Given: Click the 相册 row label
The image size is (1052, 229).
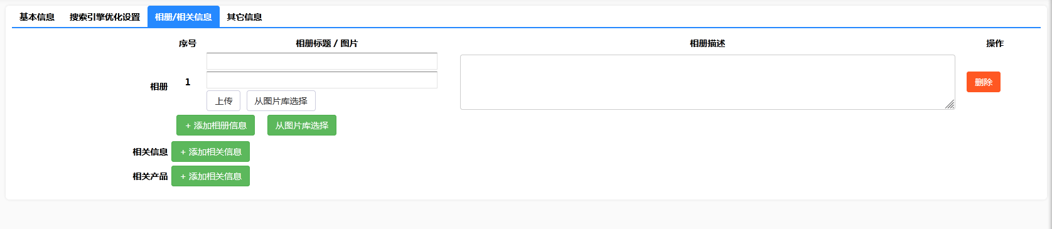Looking at the screenshot, I should 159,87.
